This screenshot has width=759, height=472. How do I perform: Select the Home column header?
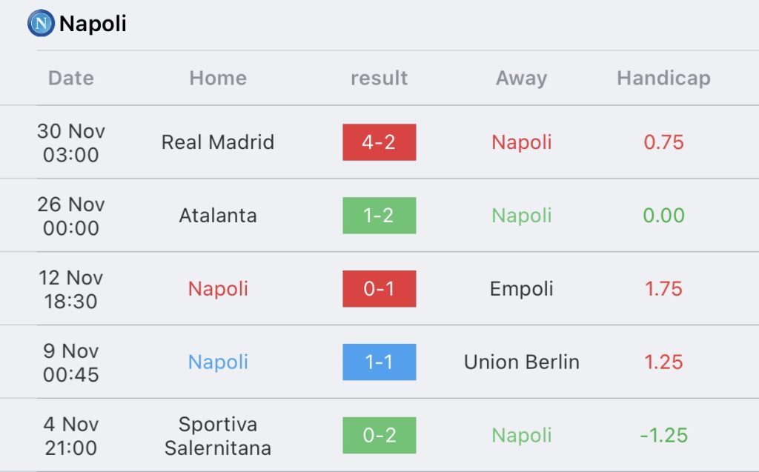click(218, 78)
